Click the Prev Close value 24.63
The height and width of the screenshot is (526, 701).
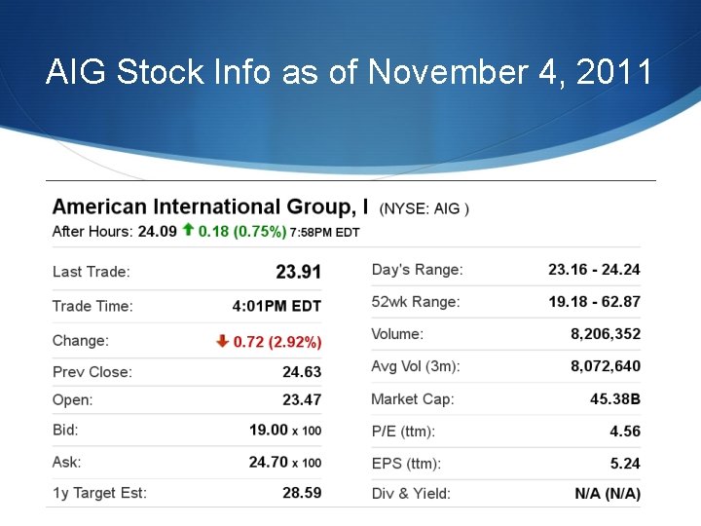coord(302,371)
